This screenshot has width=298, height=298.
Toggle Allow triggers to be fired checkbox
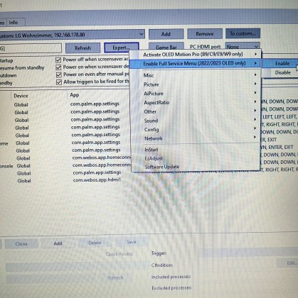pos(59,82)
